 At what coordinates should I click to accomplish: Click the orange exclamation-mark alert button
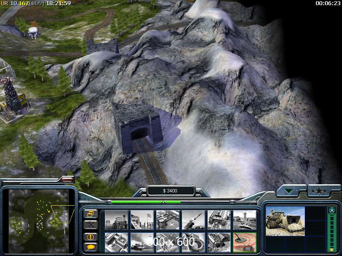click(x=91, y=237)
